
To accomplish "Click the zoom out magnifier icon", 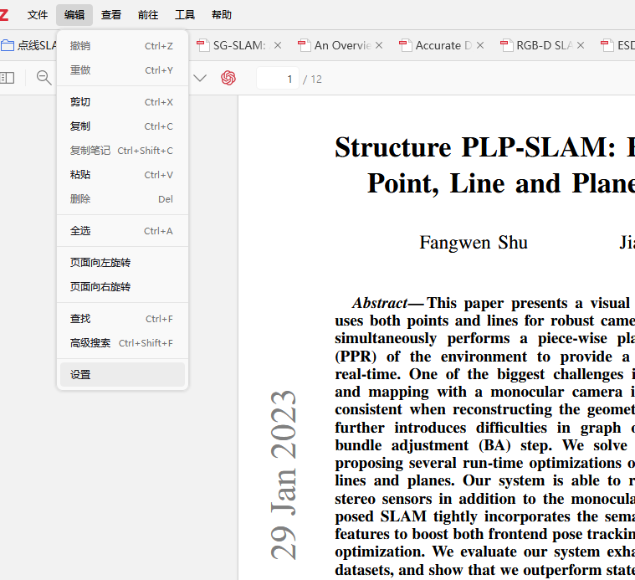I will click(44, 78).
